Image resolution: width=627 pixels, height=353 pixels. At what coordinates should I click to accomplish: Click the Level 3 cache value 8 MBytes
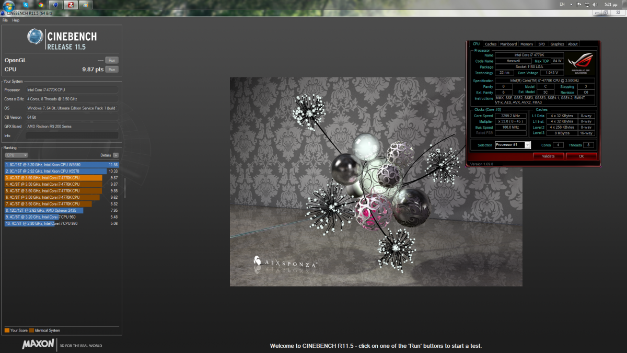click(561, 133)
